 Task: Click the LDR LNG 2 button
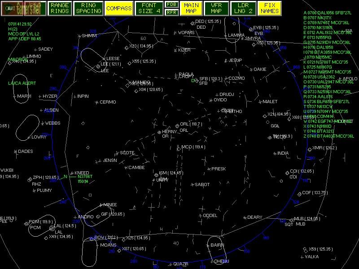pyautogui.click(x=243, y=8)
